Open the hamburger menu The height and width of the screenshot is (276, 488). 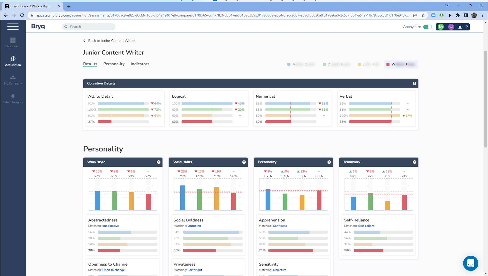(13, 26)
